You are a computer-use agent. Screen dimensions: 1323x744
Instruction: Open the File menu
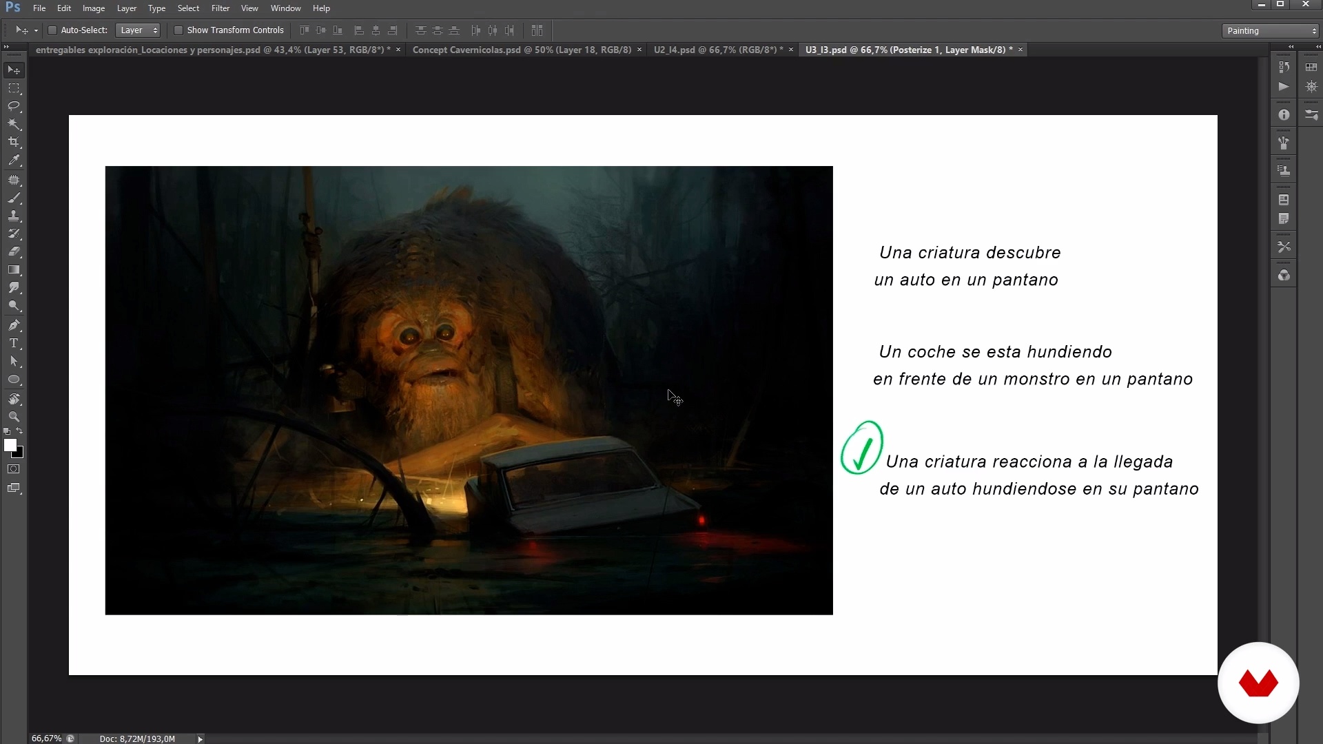(x=39, y=8)
